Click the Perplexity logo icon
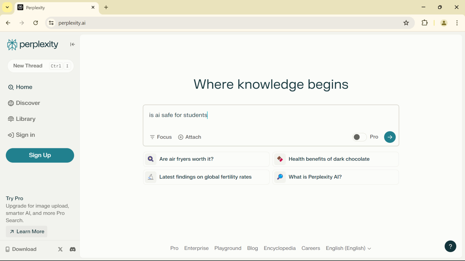 tap(12, 44)
